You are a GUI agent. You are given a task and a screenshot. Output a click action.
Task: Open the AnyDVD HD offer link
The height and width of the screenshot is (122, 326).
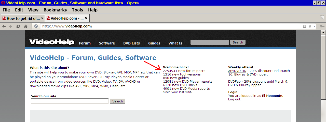[237, 71]
